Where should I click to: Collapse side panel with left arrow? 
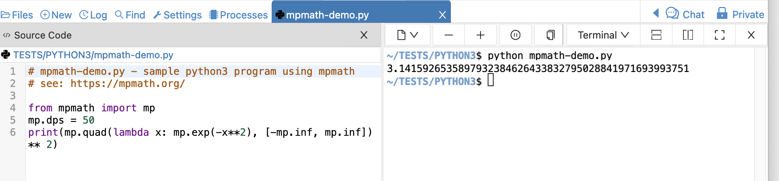click(x=656, y=13)
